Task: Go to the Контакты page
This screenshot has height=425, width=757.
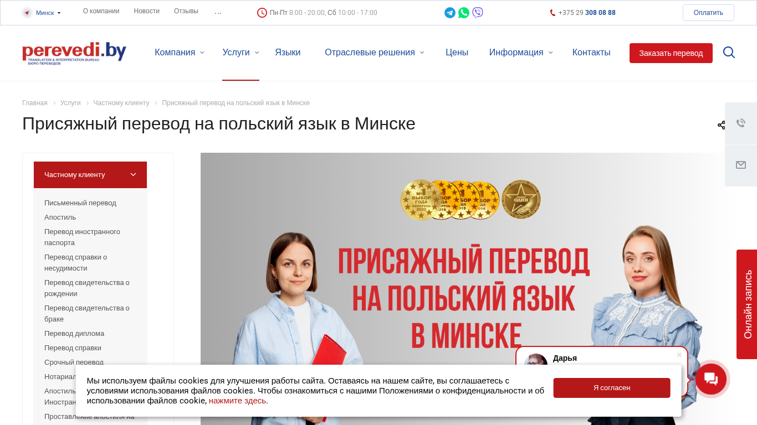Action: point(591,53)
